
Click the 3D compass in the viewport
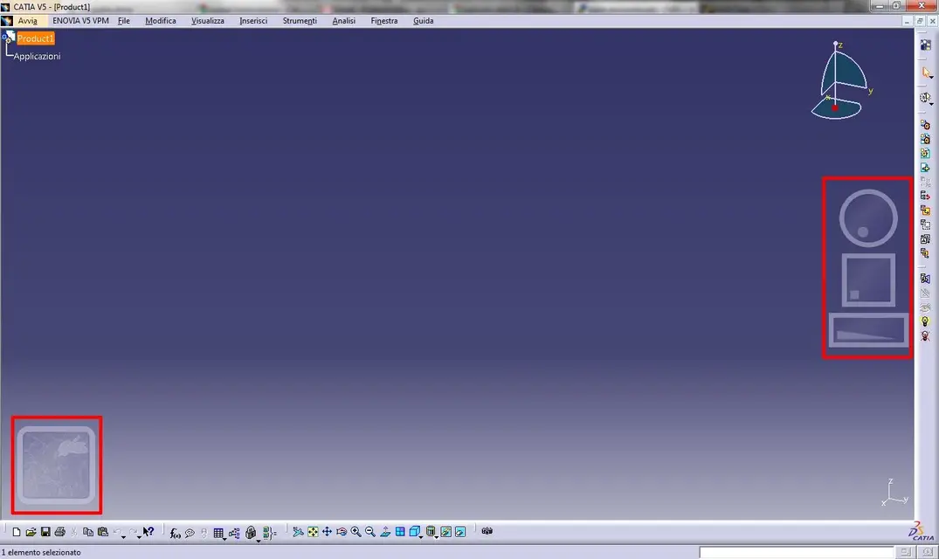(x=841, y=80)
